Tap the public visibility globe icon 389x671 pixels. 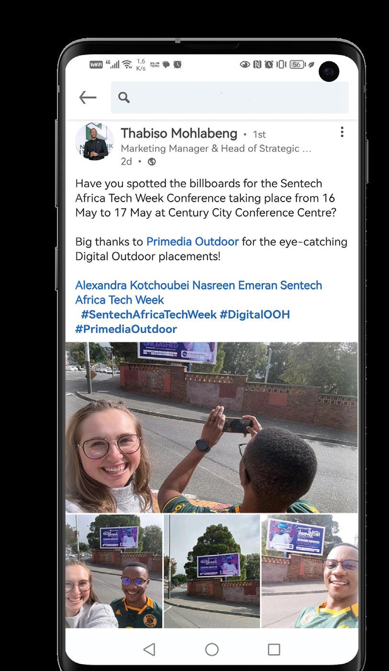[x=152, y=162]
